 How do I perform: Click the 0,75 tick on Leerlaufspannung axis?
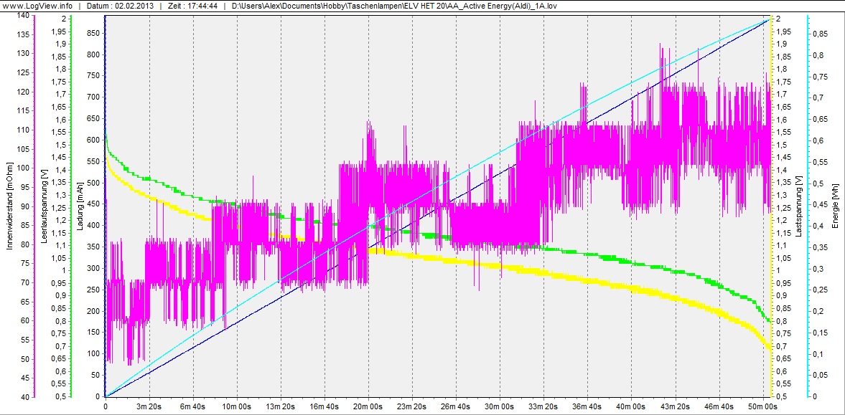click(x=60, y=334)
